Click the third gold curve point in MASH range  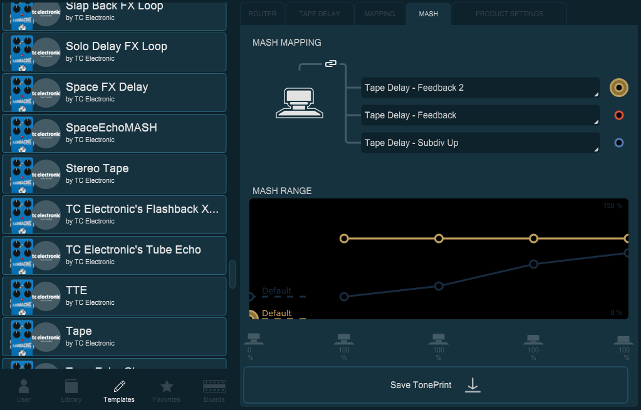pyautogui.click(x=533, y=238)
